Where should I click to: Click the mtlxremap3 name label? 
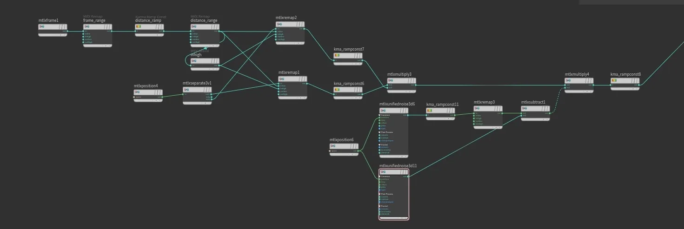tap(485, 102)
